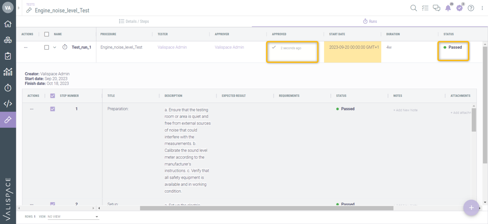
Task: Open the chat messages icon in top bar
Action: tap(437, 8)
